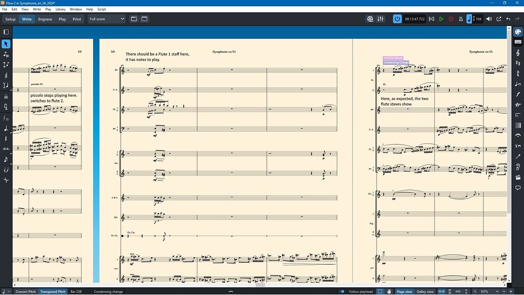This screenshot has height=295, width=524.
Task: Activate the project with the power button
Action: (397, 18)
